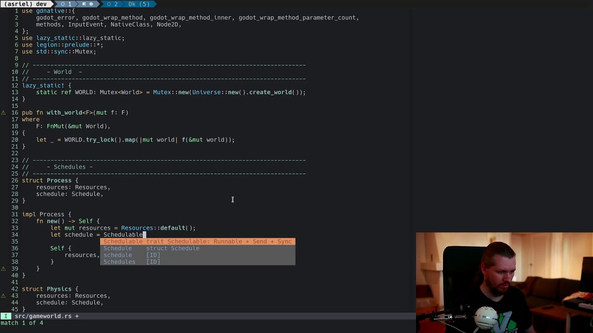
Task: Select tmux window 2 tab
Action: pyautogui.click(x=112, y=4)
